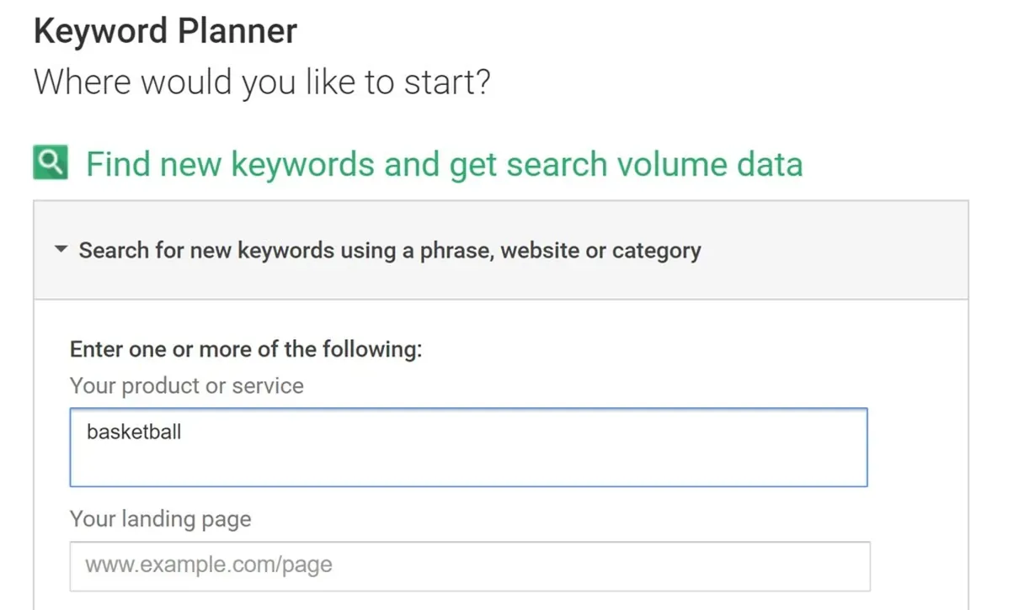1024x610 pixels.
Task: Click the 'Your landing page' label
Action: [x=160, y=519]
